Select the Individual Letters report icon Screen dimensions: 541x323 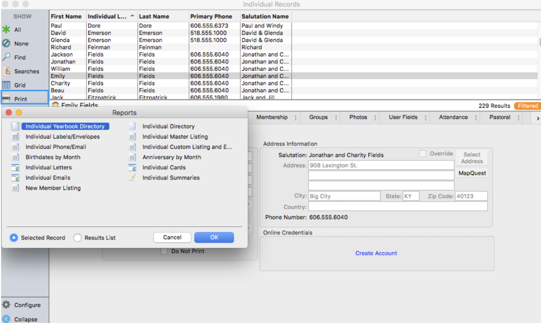pos(15,167)
